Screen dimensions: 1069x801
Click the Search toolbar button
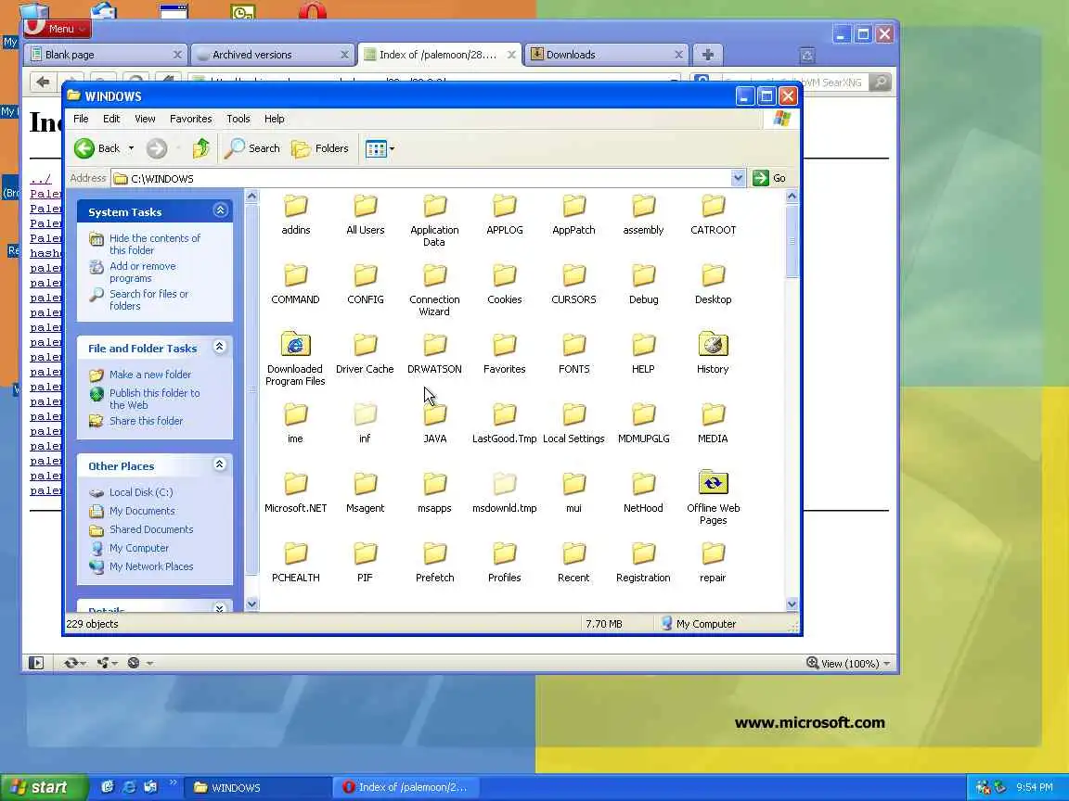[x=252, y=147]
